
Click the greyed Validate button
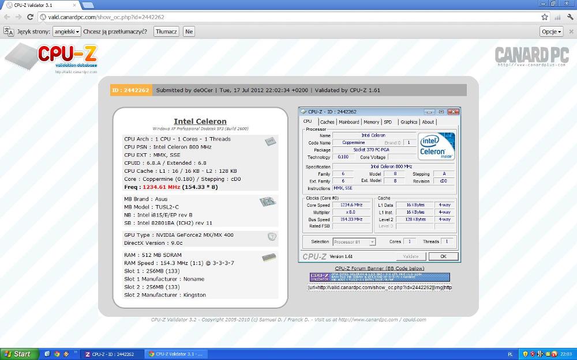[x=411, y=256]
